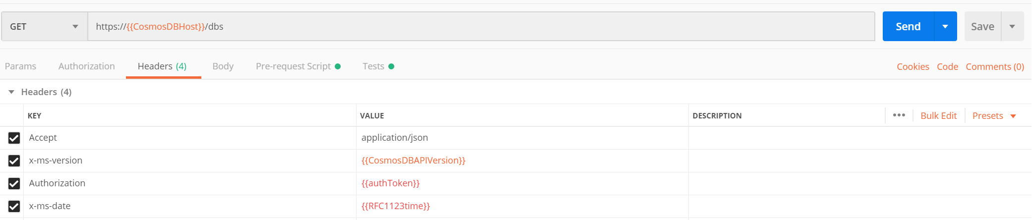Open the Save dropdown arrow
1034x220 pixels.
tap(1012, 26)
